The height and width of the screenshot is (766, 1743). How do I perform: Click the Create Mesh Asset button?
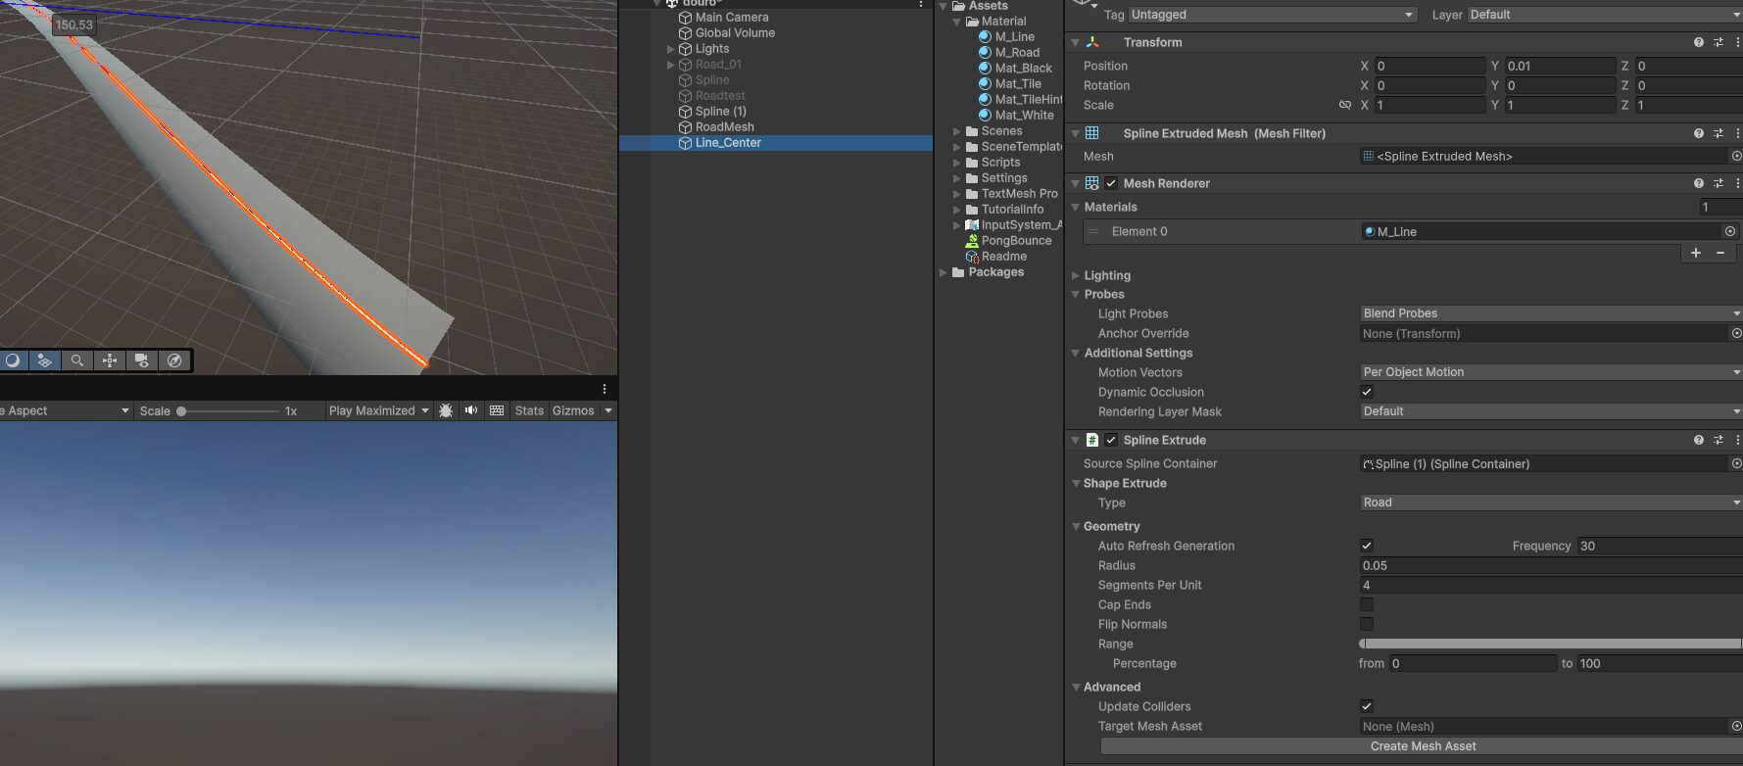coord(1422,746)
